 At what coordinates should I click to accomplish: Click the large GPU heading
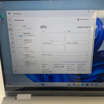tap(43, 27)
